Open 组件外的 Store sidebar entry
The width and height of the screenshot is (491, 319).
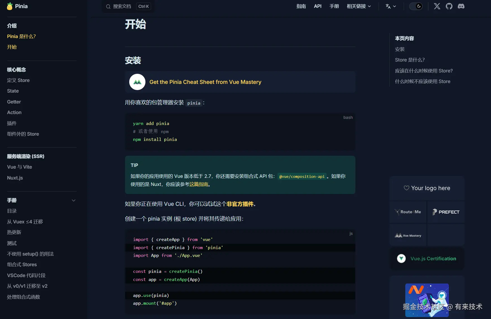click(23, 134)
